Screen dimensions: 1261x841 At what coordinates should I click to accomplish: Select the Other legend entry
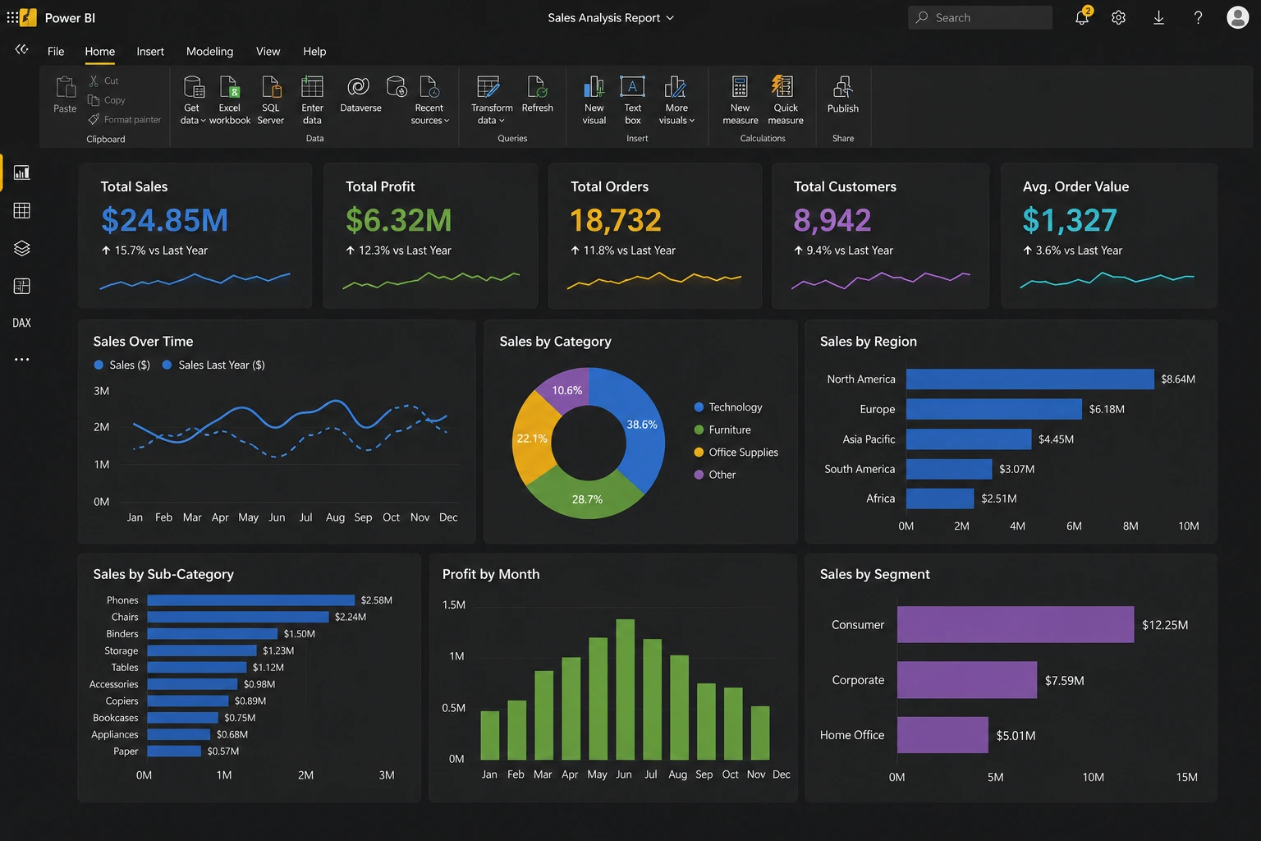(715, 475)
